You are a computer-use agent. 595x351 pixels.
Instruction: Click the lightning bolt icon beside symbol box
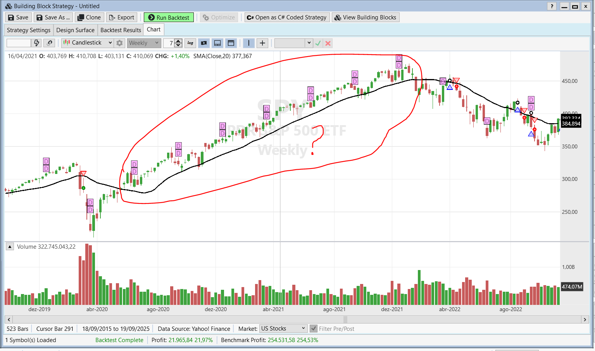point(37,43)
